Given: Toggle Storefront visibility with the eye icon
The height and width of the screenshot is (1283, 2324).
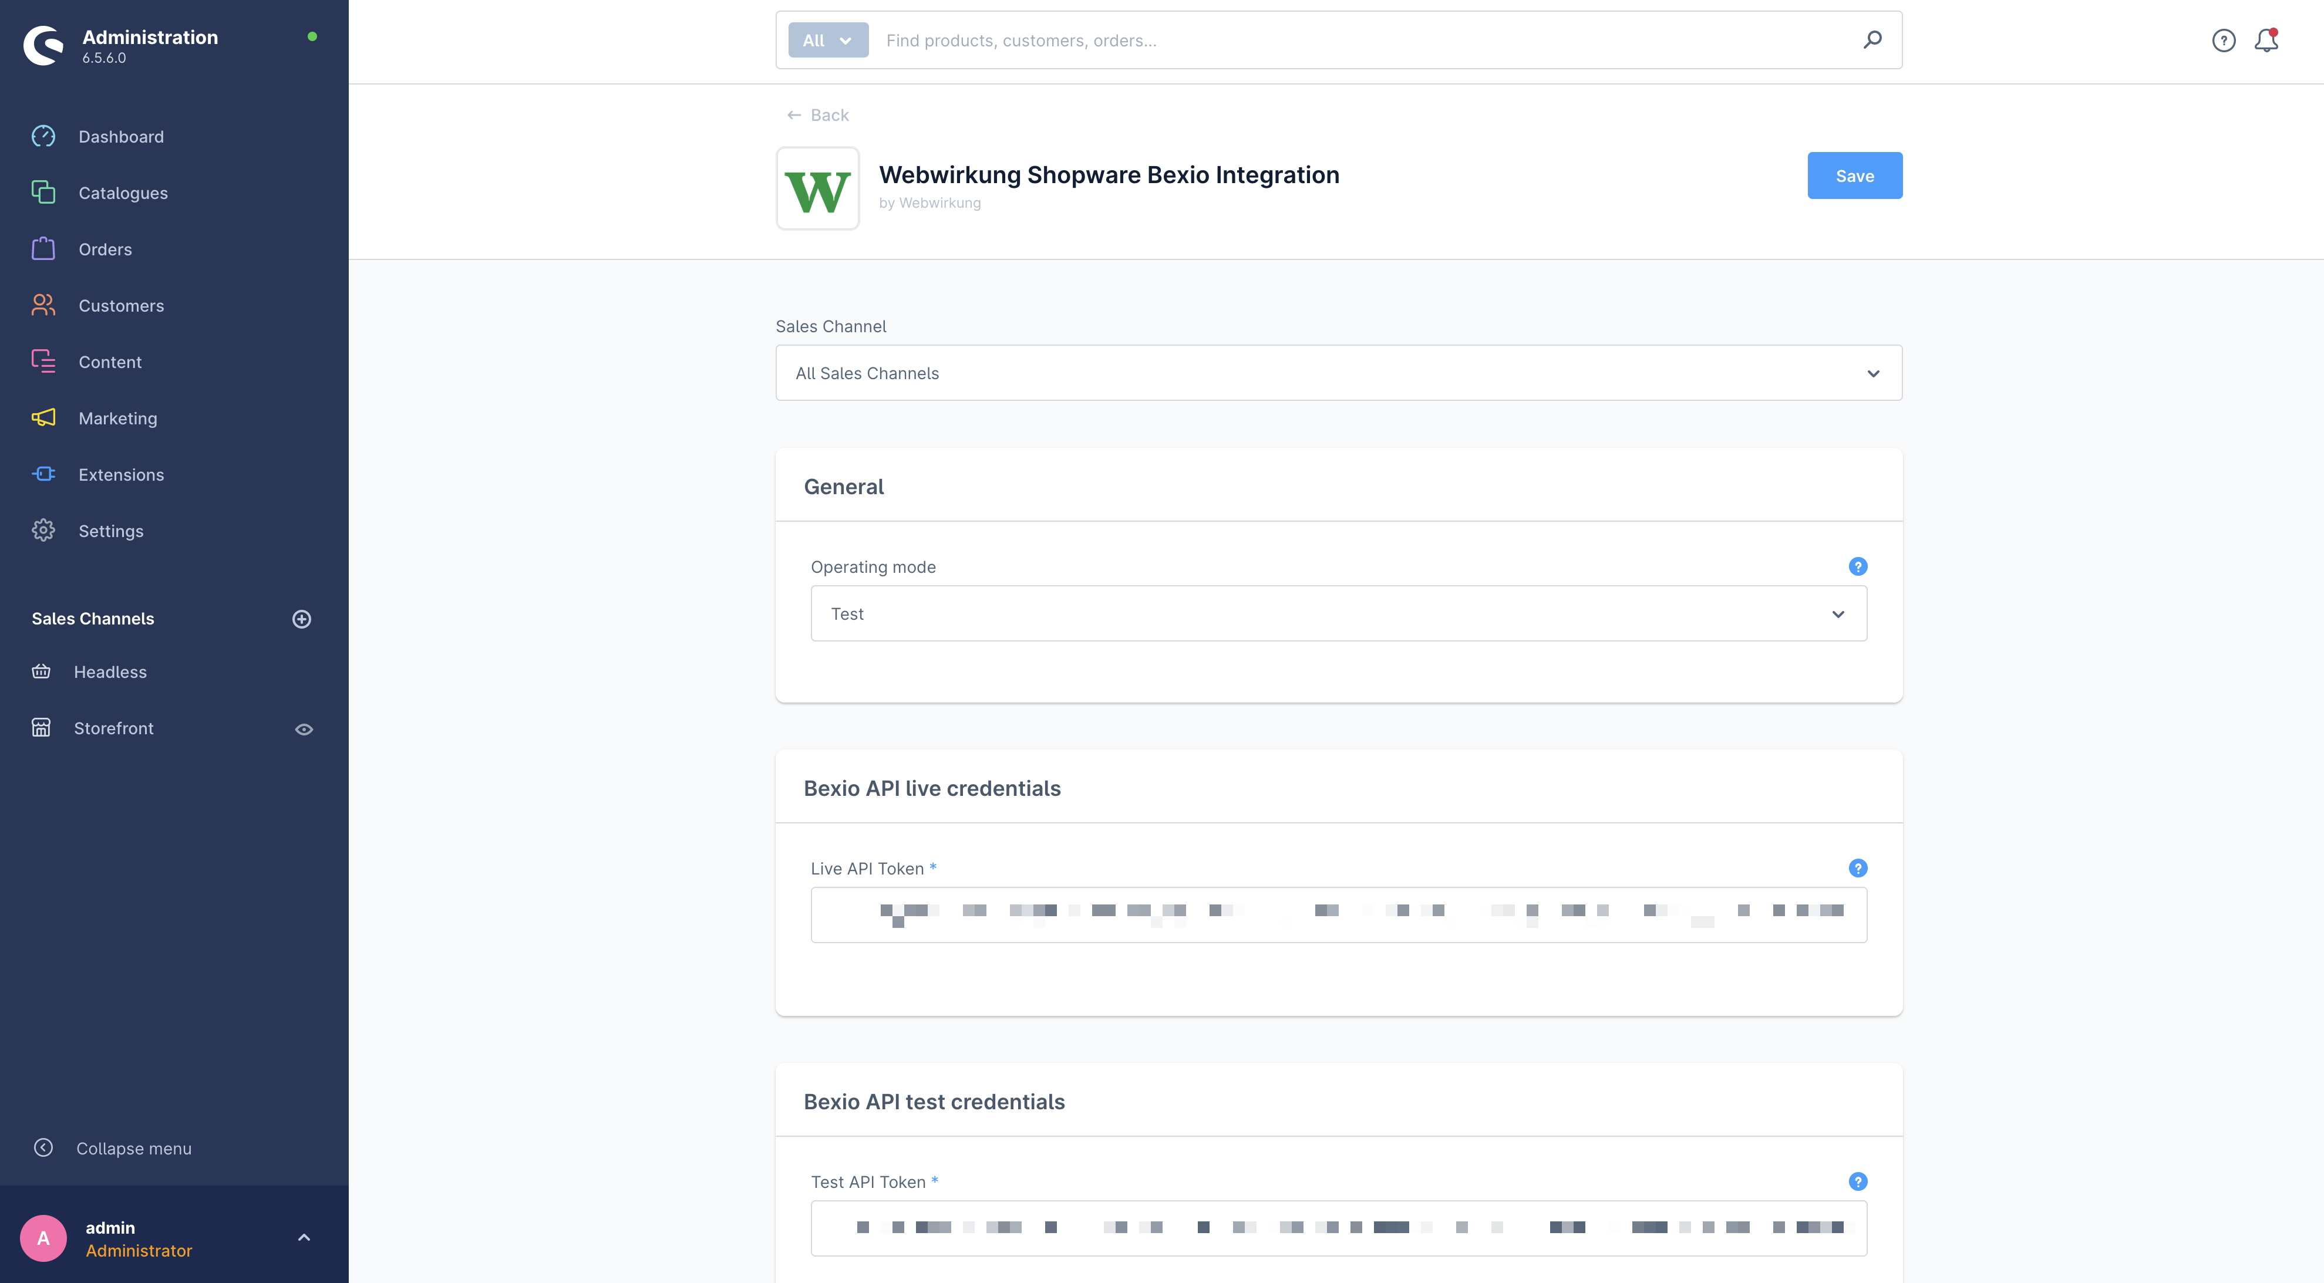Looking at the screenshot, I should click(303, 728).
